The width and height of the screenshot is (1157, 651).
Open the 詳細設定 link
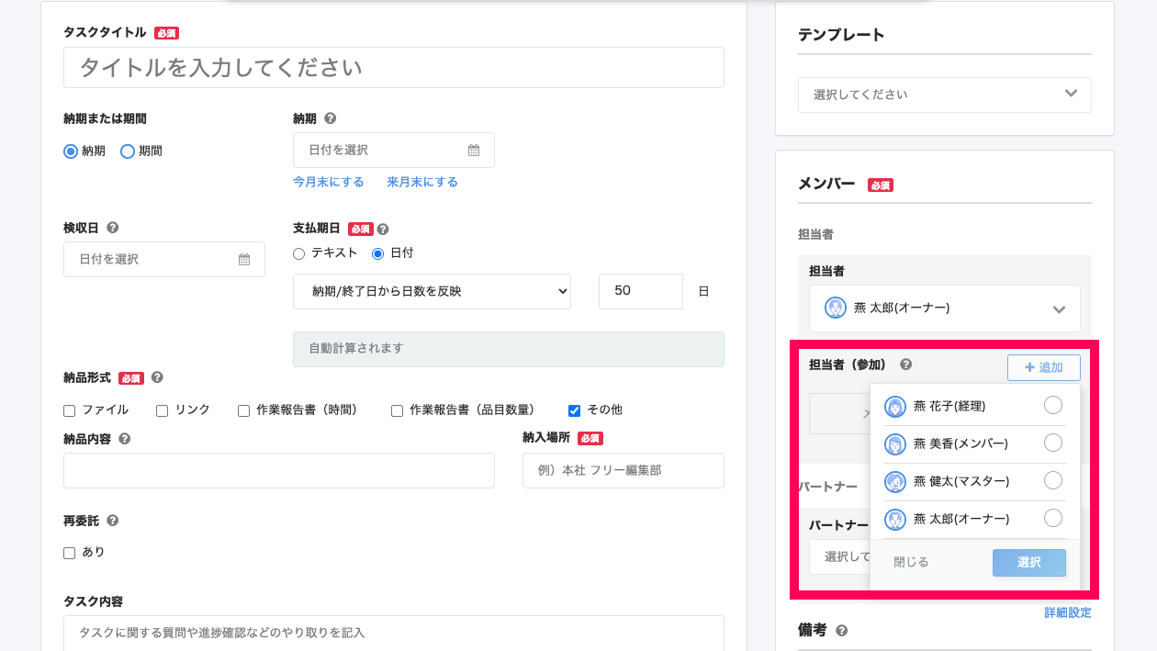point(1068,612)
